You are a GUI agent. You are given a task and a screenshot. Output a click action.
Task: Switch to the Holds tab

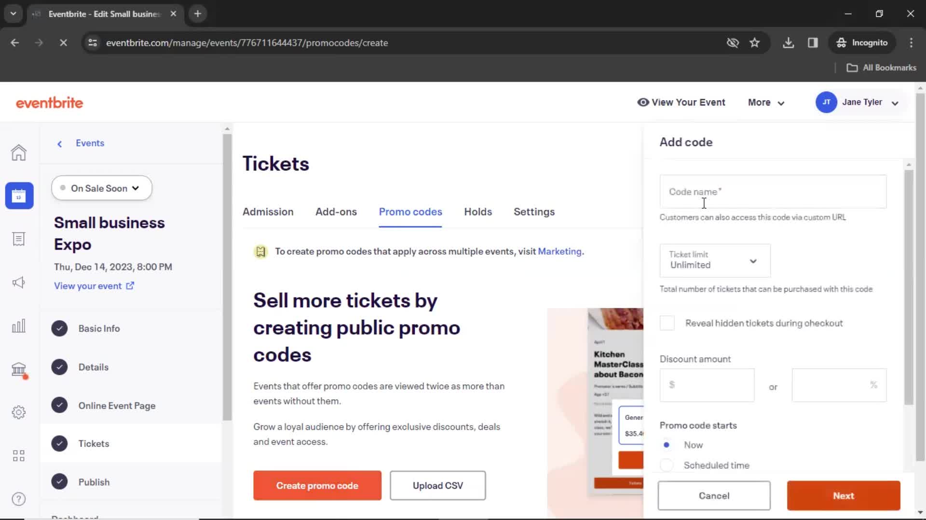(x=478, y=212)
